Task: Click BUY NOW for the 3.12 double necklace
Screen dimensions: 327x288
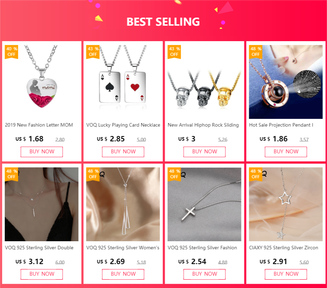Action: tap(42, 274)
